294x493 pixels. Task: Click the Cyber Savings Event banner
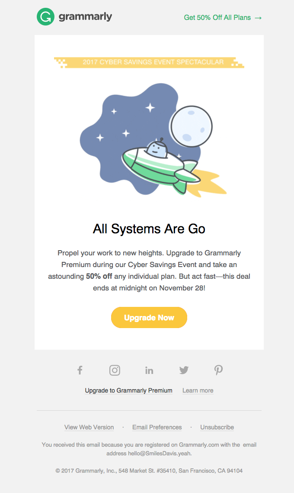(x=149, y=62)
